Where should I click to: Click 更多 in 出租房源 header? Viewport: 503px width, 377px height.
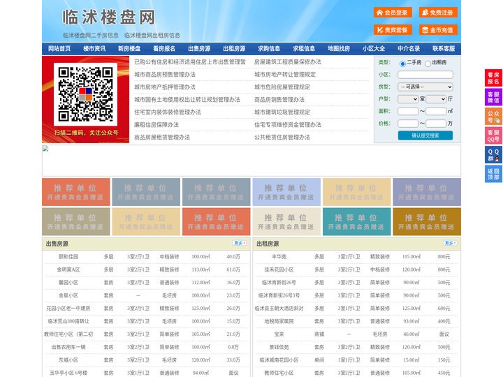450,244
